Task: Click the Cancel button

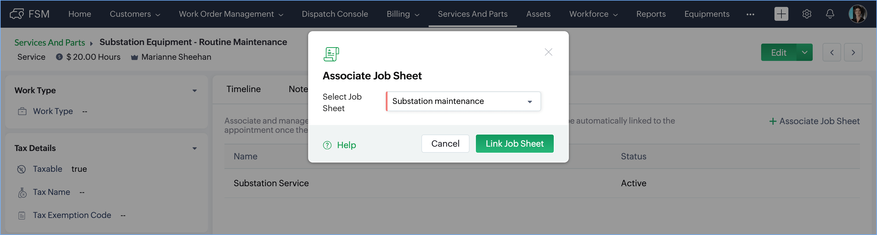Action: [x=445, y=144]
